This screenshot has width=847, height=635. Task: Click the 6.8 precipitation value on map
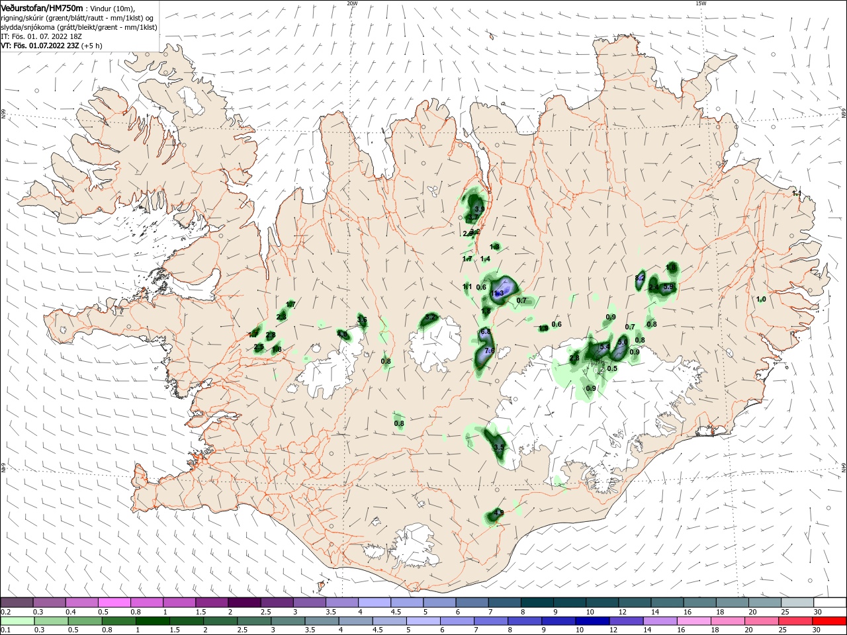pos(485,331)
